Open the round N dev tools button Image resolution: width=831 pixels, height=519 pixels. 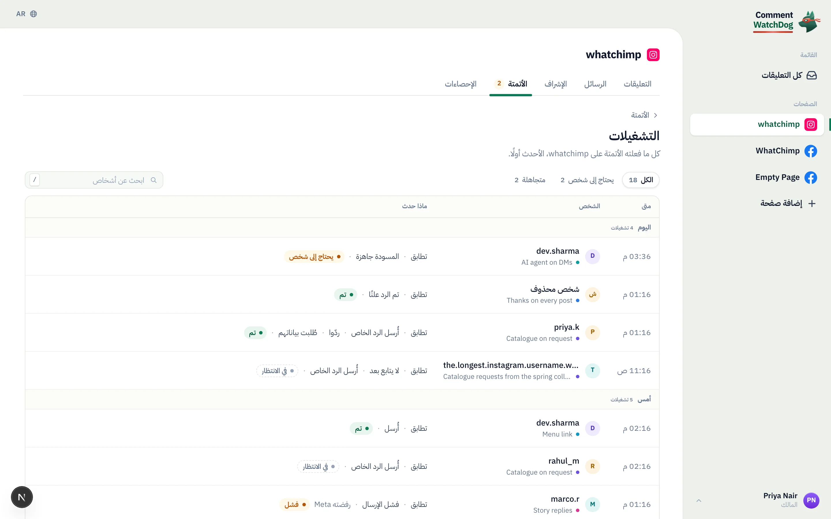[22, 497]
